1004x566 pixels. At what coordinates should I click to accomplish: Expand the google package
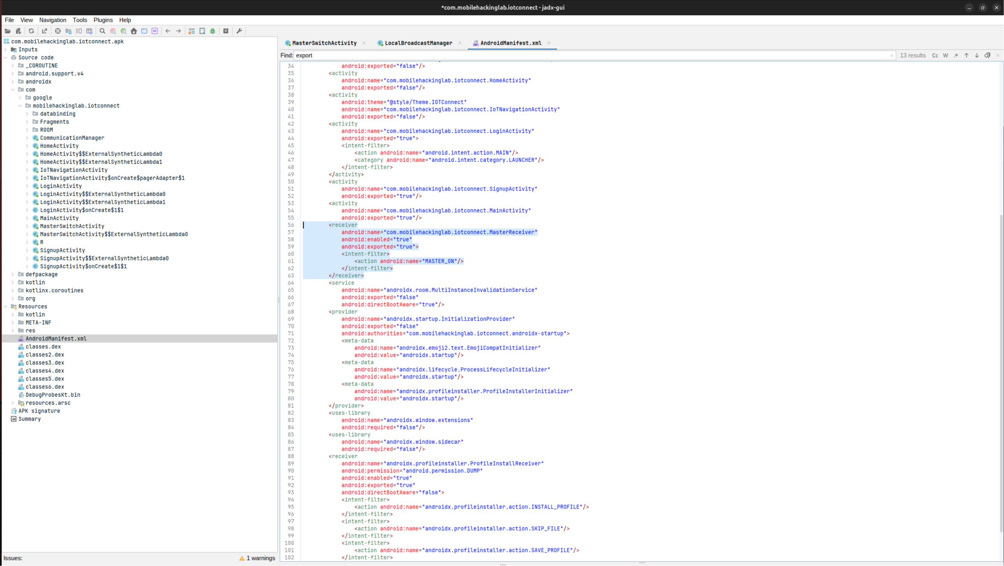tap(20, 98)
